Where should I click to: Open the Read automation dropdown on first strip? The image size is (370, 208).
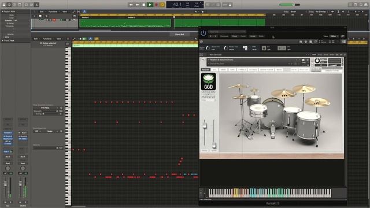pyautogui.click(x=8, y=163)
